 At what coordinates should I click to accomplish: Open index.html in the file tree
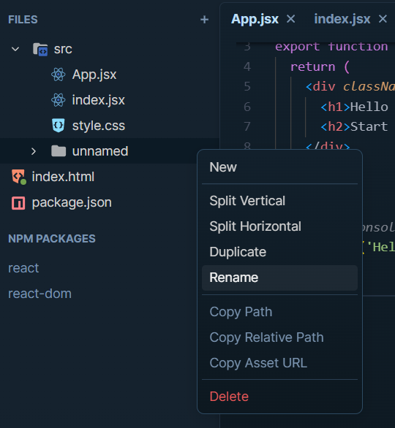63,177
